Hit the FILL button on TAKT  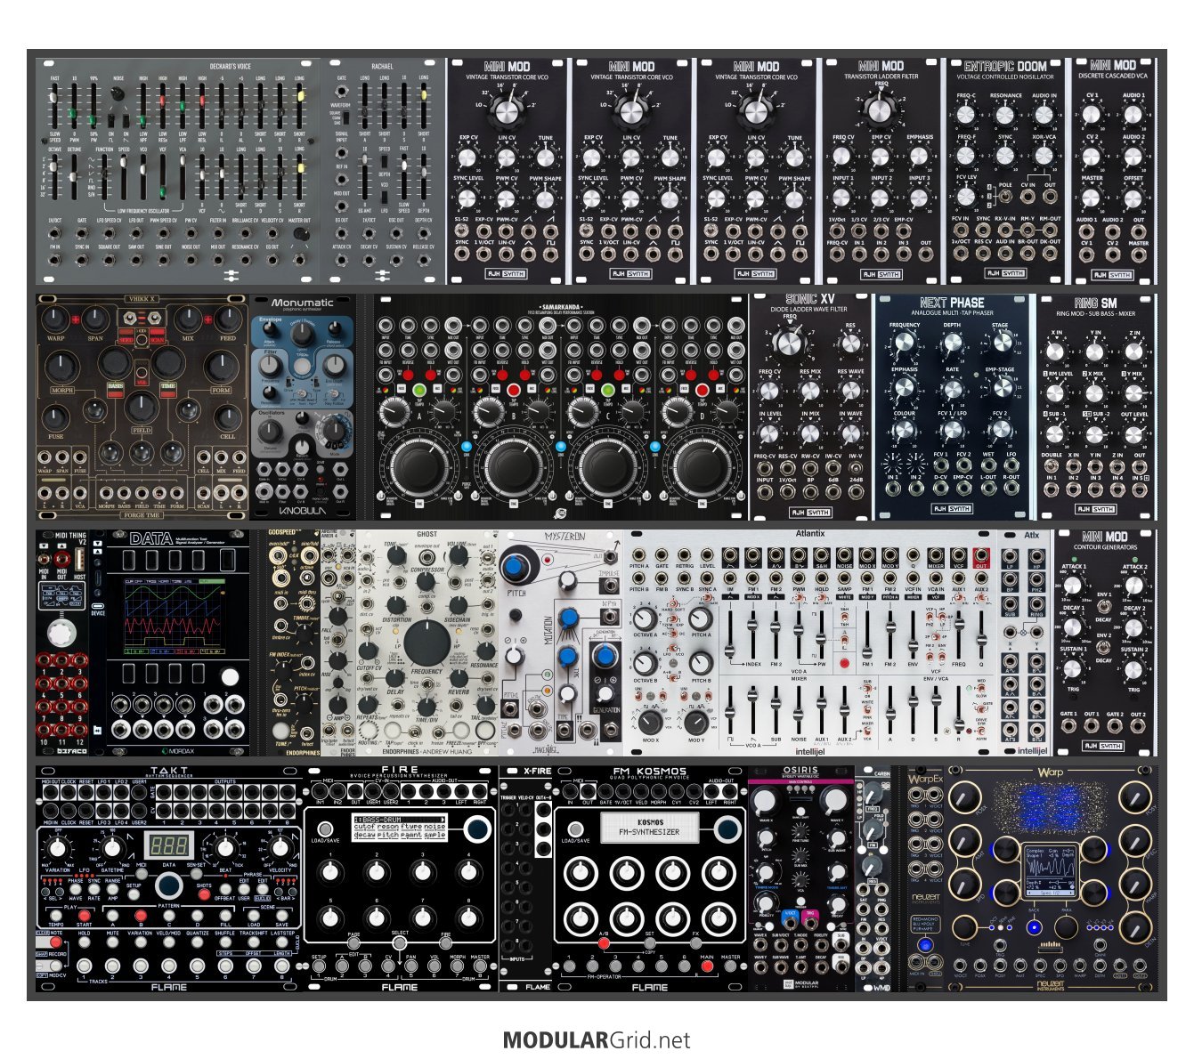click(x=225, y=916)
